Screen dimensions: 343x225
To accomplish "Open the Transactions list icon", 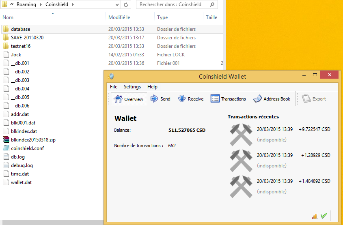I will [x=215, y=99].
